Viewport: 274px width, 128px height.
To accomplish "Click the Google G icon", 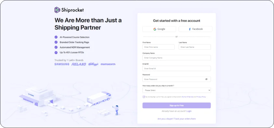I will click(x=155, y=29).
